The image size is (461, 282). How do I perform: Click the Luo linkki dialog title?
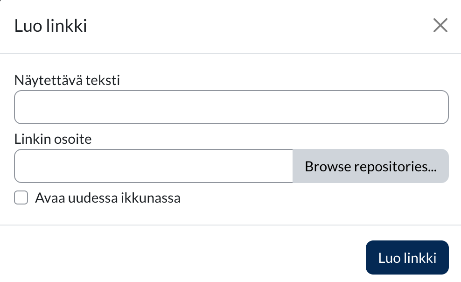click(x=50, y=26)
